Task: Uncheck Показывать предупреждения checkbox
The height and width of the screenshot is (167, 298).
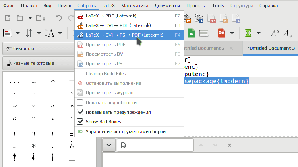Action: coord(80,112)
